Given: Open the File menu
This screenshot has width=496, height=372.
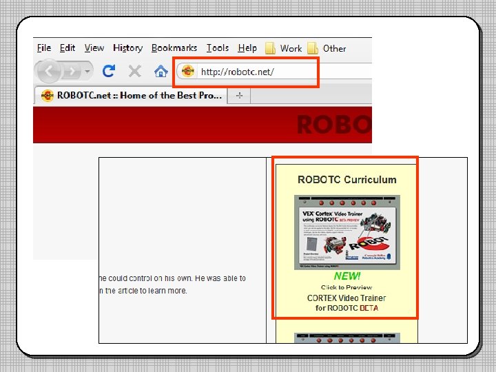Looking at the screenshot, I should click(44, 48).
